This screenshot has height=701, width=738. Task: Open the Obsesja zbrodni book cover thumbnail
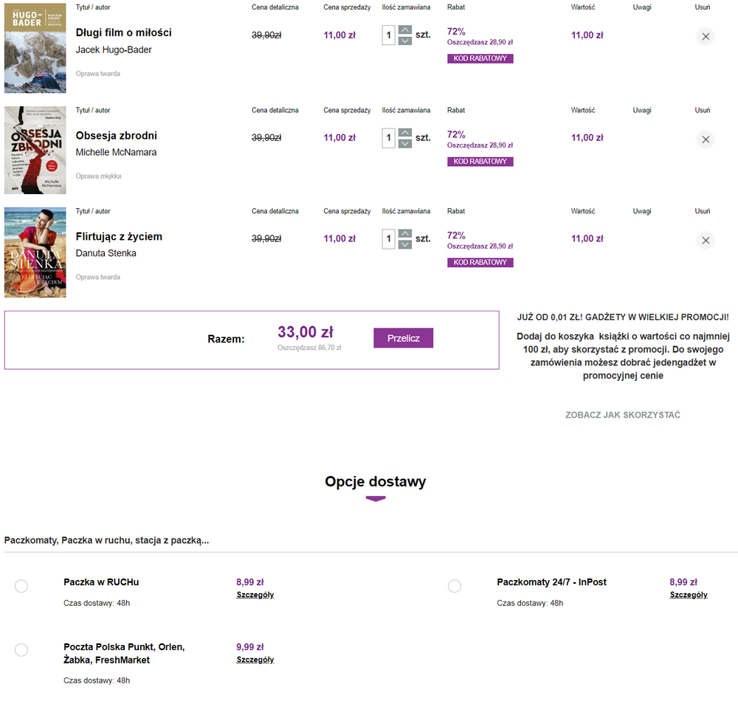click(x=35, y=150)
